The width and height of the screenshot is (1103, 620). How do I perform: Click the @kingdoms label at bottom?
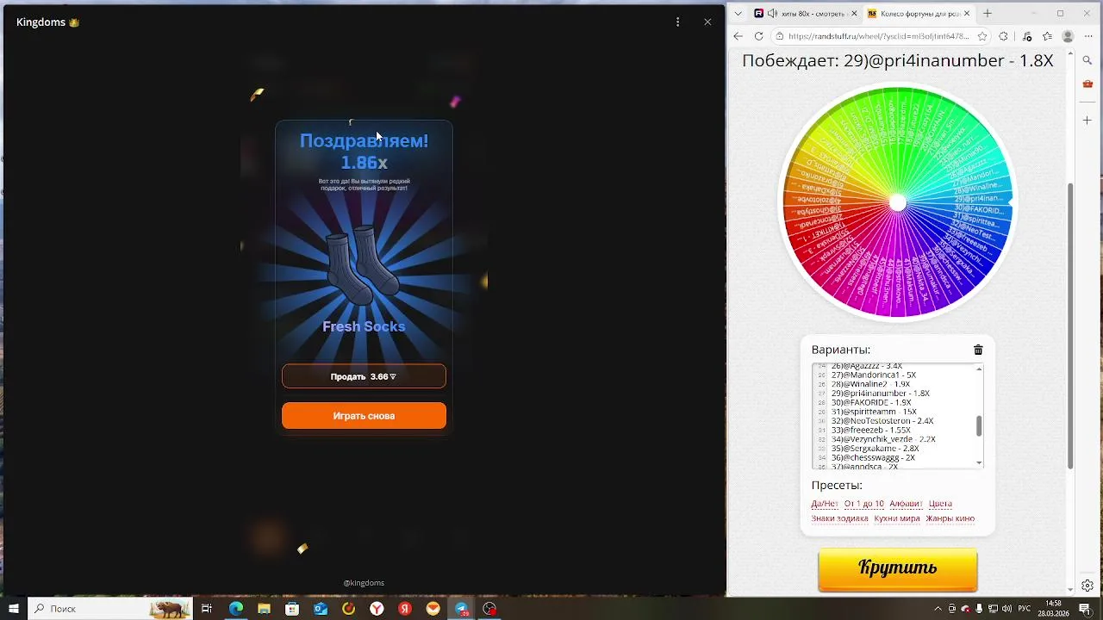click(364, 583)
